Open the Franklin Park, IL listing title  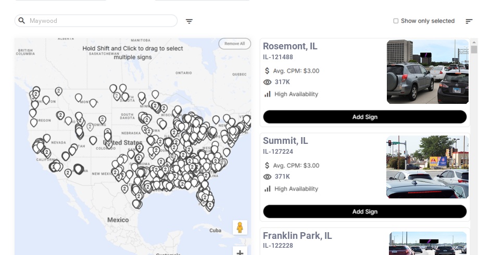[x=297, y=236]
